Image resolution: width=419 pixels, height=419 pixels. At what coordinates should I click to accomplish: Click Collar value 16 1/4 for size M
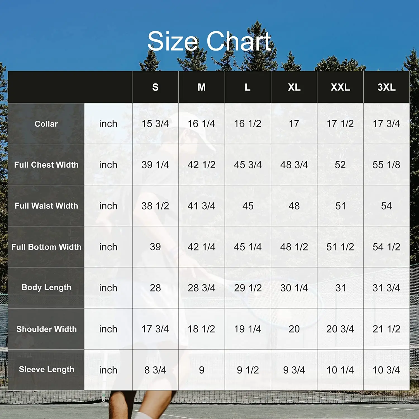coord(201,124)
